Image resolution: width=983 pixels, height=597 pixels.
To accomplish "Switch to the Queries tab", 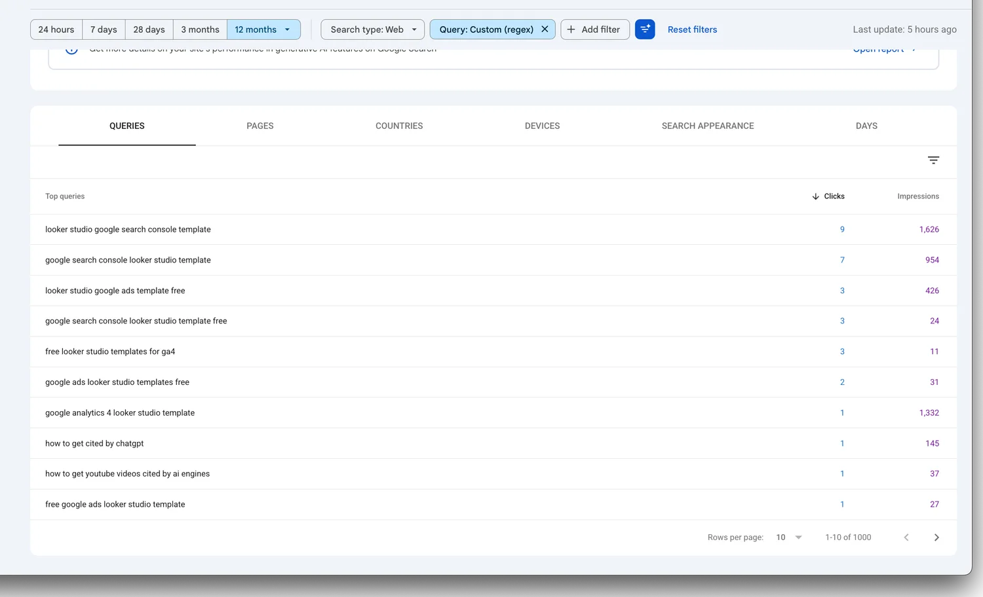I will pos(127,126).
